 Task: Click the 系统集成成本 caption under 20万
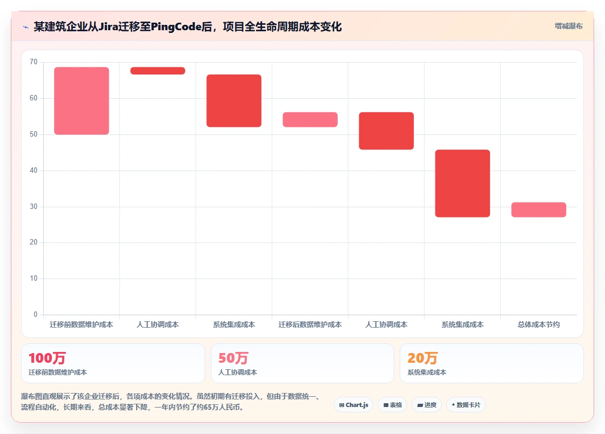click(x=427, y=372)
